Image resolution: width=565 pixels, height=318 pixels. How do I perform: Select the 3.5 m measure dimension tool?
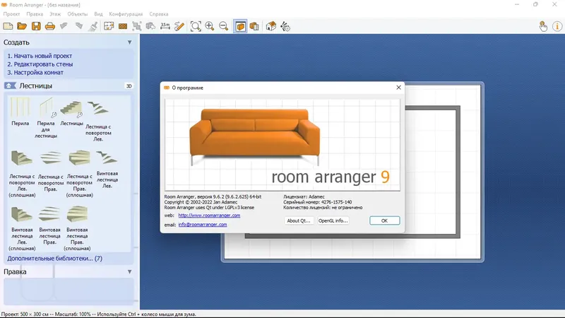[165, 26]
